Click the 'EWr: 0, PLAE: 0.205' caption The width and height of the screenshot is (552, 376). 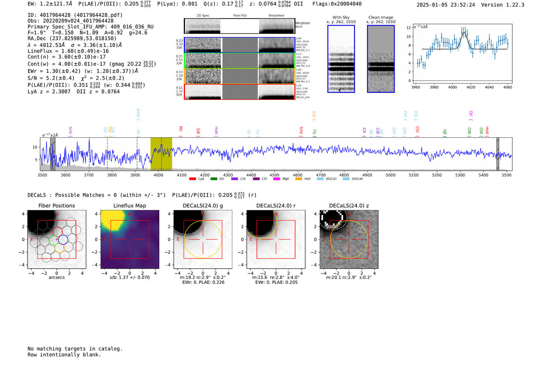pos(276,282)
